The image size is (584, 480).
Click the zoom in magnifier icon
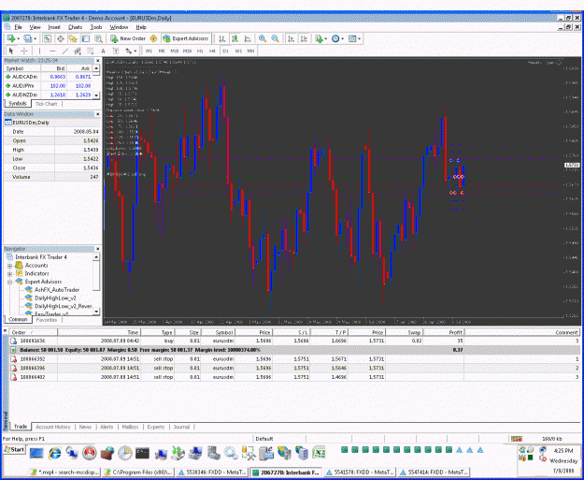click(x=263, y=38)
